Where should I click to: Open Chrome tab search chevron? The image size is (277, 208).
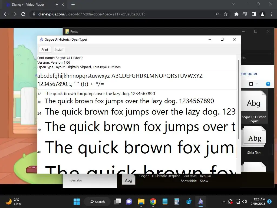(x=233, y=4)
